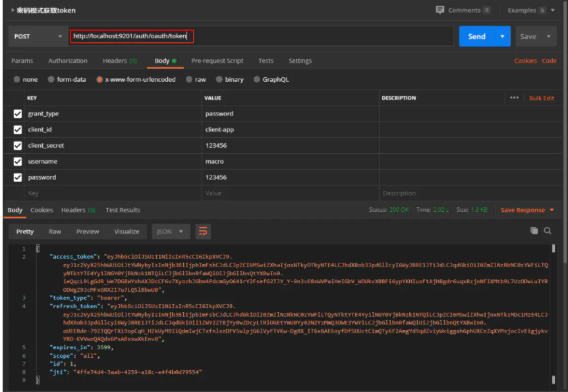Click the Send button
The image size is (568, 392).
(476, 36)
